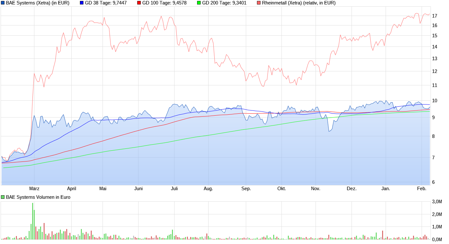Click the price axis value 12
This screenshot has height=244, width=449.
point(435,71)
